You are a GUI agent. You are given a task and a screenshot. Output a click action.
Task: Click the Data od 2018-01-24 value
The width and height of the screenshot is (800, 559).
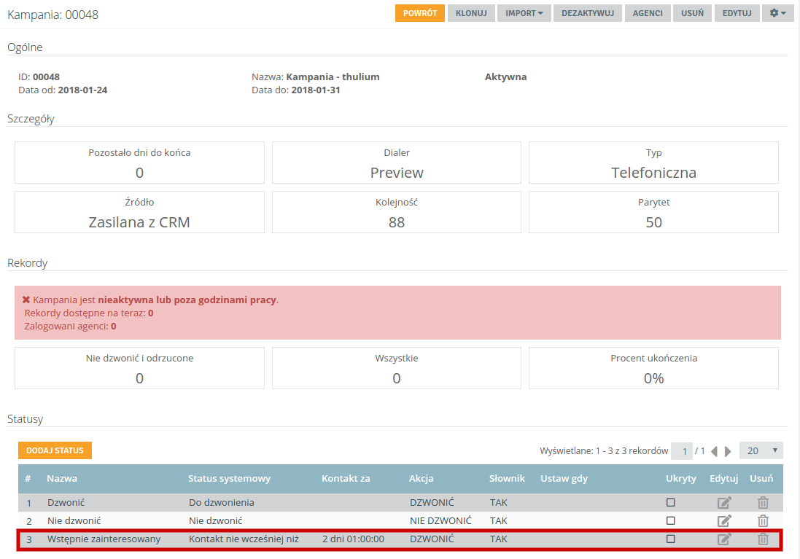click(x=82, y=90)
